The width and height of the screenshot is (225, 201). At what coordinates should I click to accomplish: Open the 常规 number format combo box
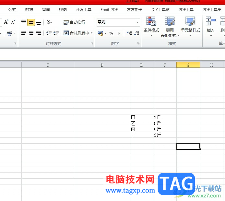pyautogui.click(x=118, y=22)
